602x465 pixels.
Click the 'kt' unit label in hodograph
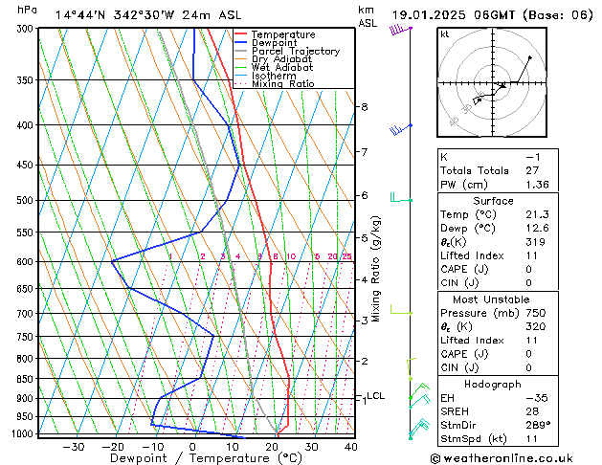pyautogui.click(x=445, y=34)
